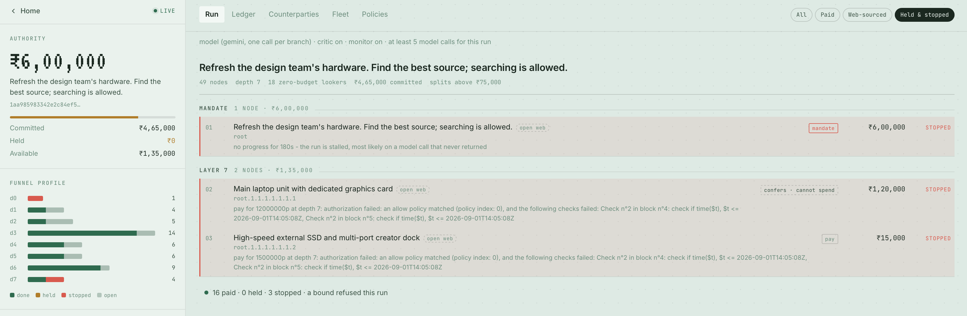Viewport: 967px width, 316px height.
Task: Select the Paid filter pill
Action: pos(827,15)
